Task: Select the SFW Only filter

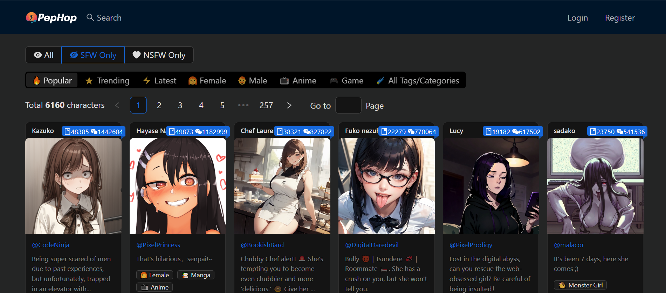Action: [x=93, y=55]
